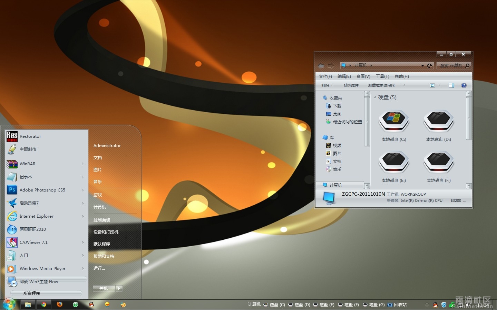
Task: Open the tray shield security icon
Action: 444,305
